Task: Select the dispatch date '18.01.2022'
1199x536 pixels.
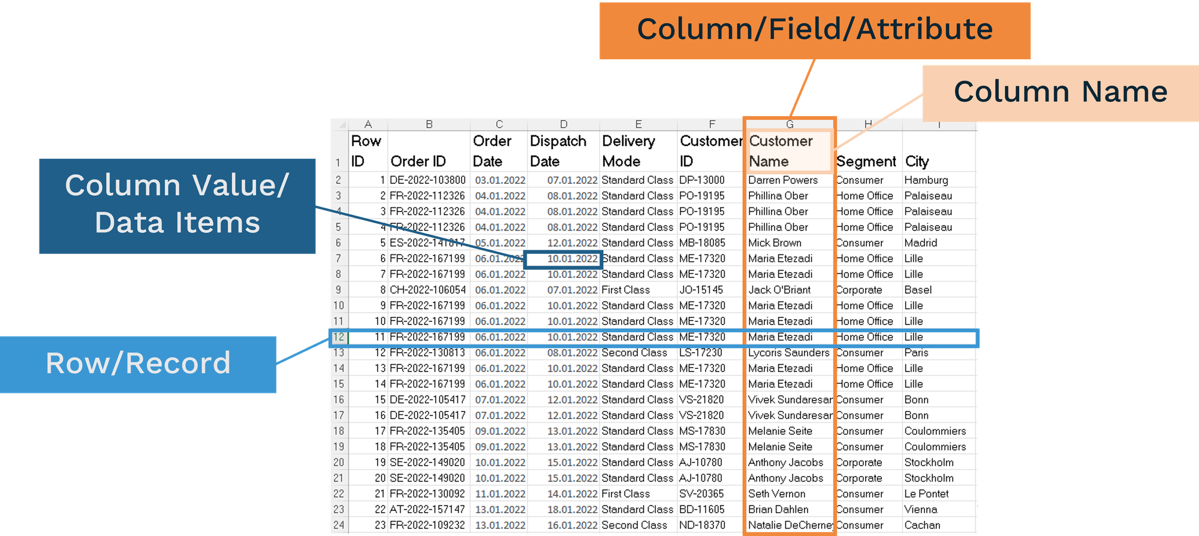Action: [x=564, y=510]
